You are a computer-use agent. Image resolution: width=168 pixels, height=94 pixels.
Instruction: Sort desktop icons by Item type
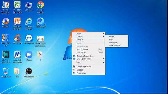pyautogui.click(x=117, y=43)
